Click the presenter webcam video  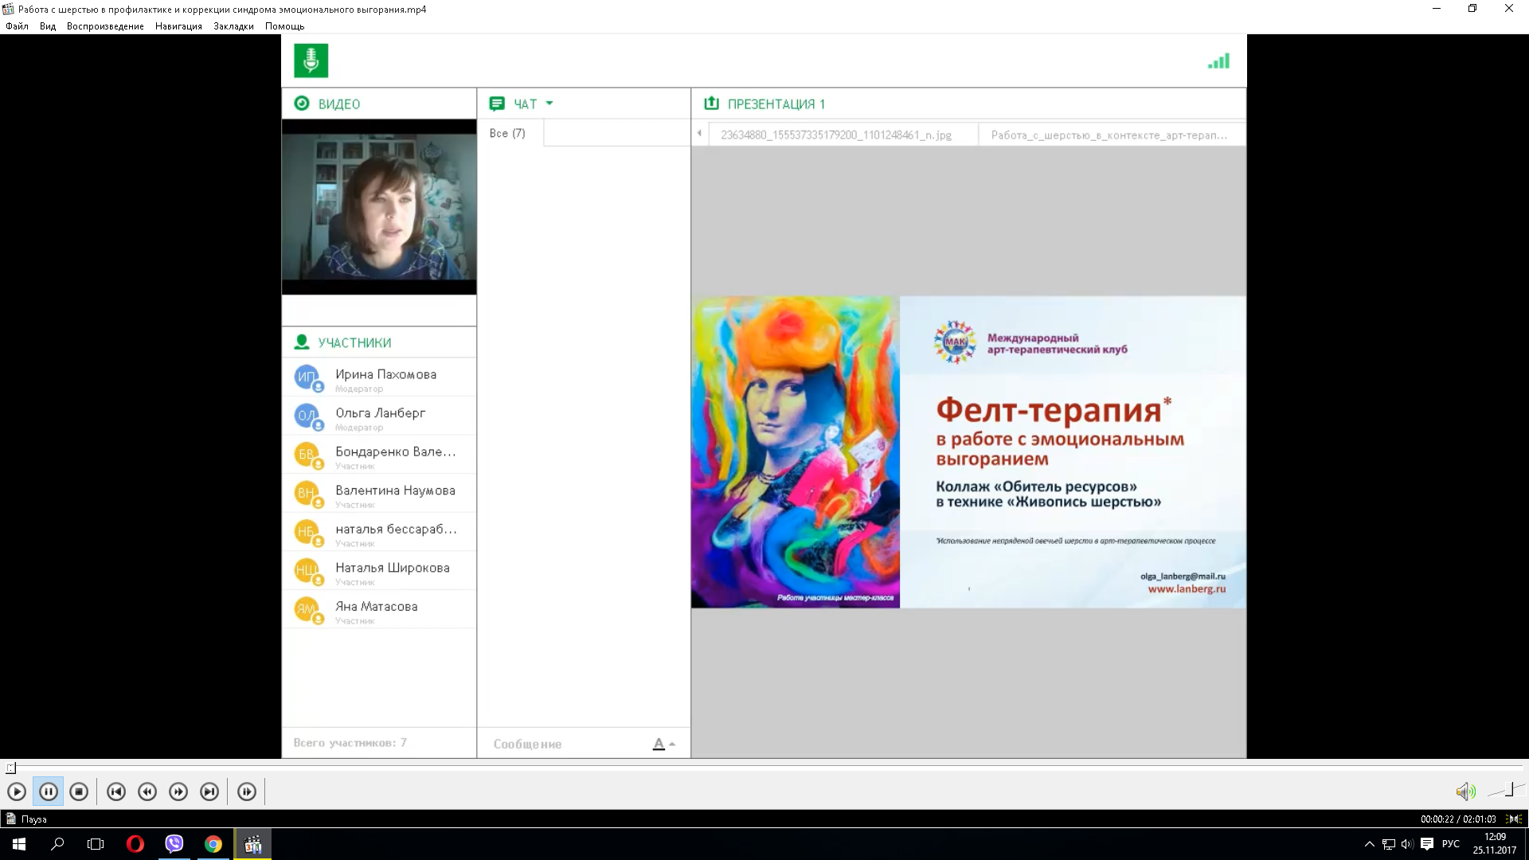click(379, 207)
